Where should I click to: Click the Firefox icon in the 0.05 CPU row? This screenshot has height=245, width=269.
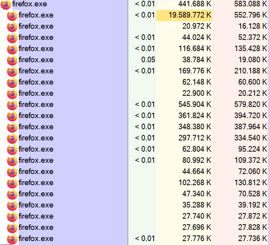(x=12, y=60)
